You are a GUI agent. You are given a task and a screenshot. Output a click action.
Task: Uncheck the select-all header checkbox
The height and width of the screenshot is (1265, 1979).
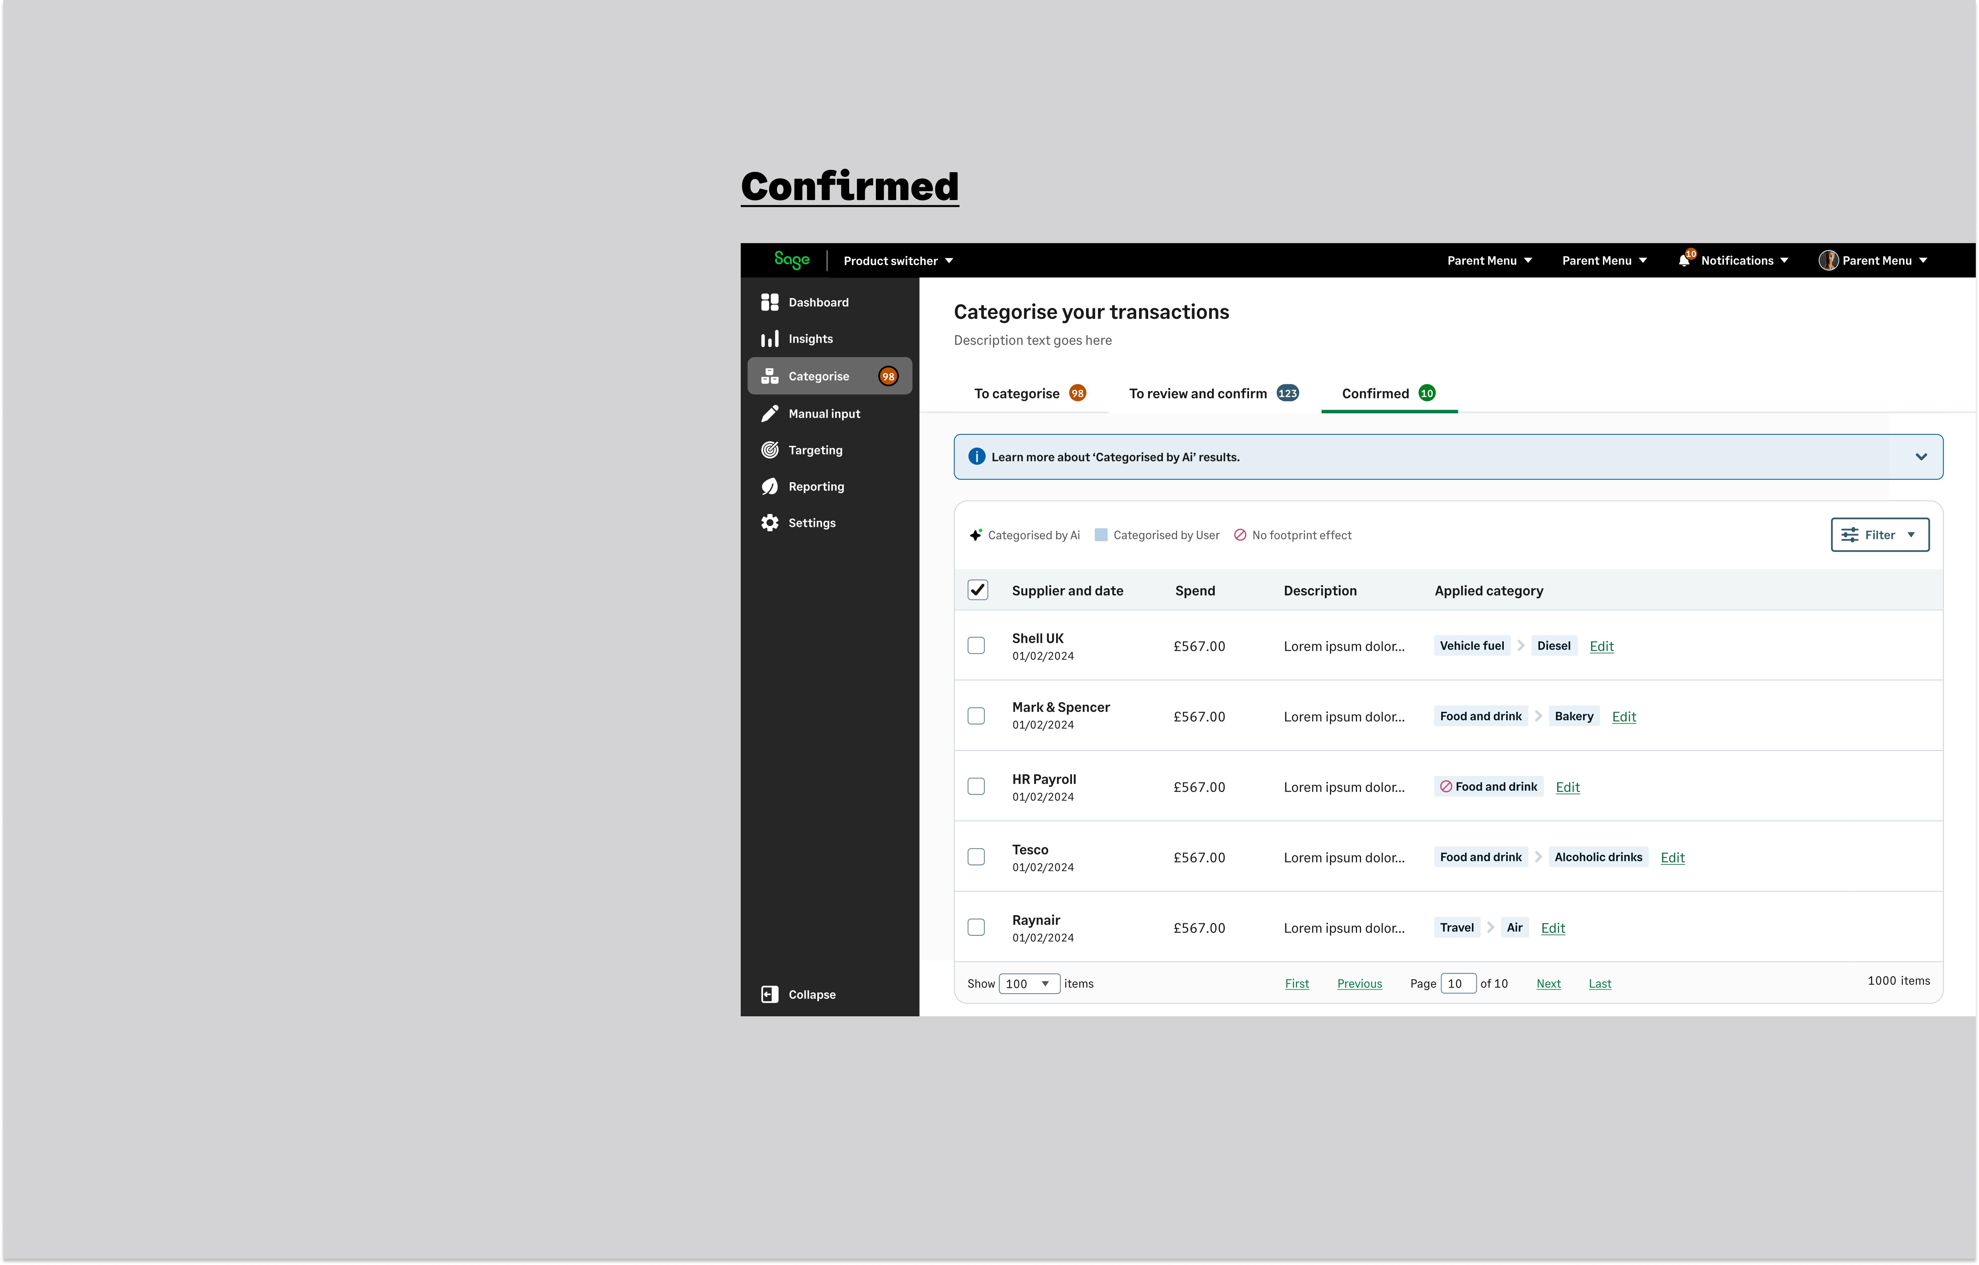point(977,591)
